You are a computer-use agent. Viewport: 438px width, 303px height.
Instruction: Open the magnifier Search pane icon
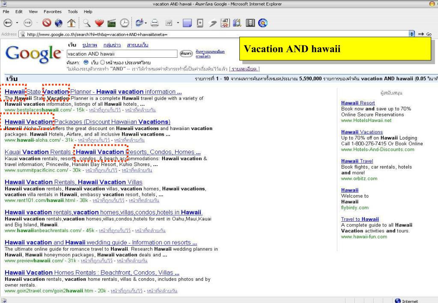[86, 23]
